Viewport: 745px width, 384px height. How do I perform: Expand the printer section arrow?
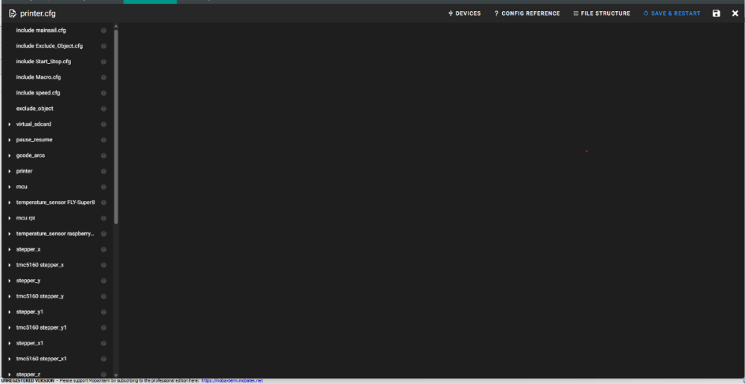(10, 171)
